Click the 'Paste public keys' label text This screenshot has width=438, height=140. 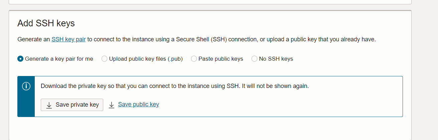221,59
